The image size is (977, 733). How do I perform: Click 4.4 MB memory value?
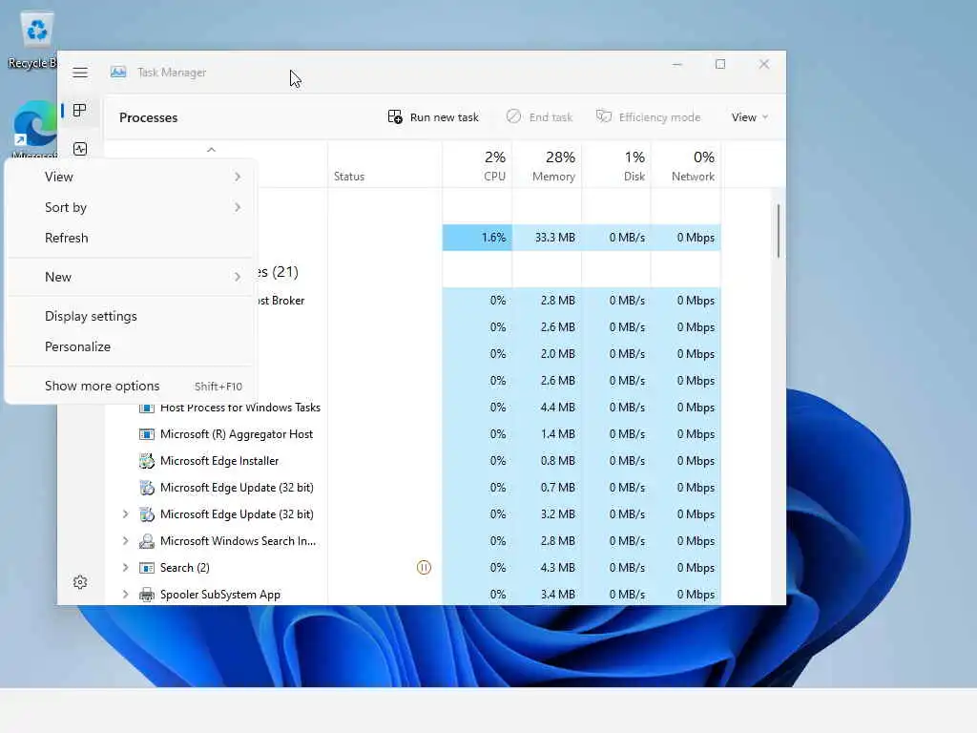point(557,408)
